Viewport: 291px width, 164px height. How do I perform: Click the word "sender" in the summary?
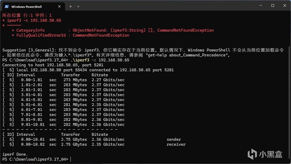point(174,139)
